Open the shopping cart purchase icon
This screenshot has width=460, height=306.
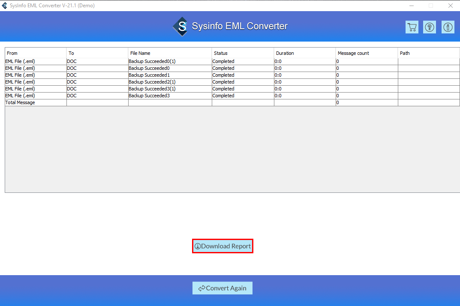tap(412, 27)
